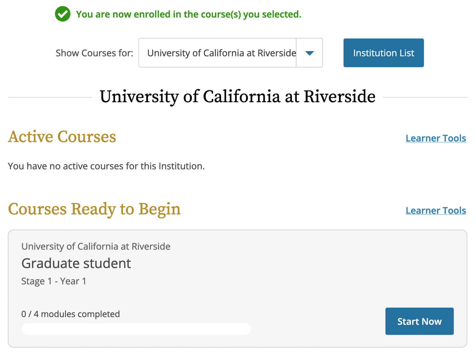Click the Stage 1 - Year 1 label
This screenshot has height=355, width=476.
[x=54, y=281]
